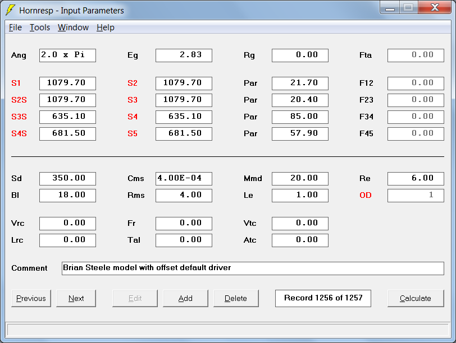Click the S3 input field

coord(184,100)
